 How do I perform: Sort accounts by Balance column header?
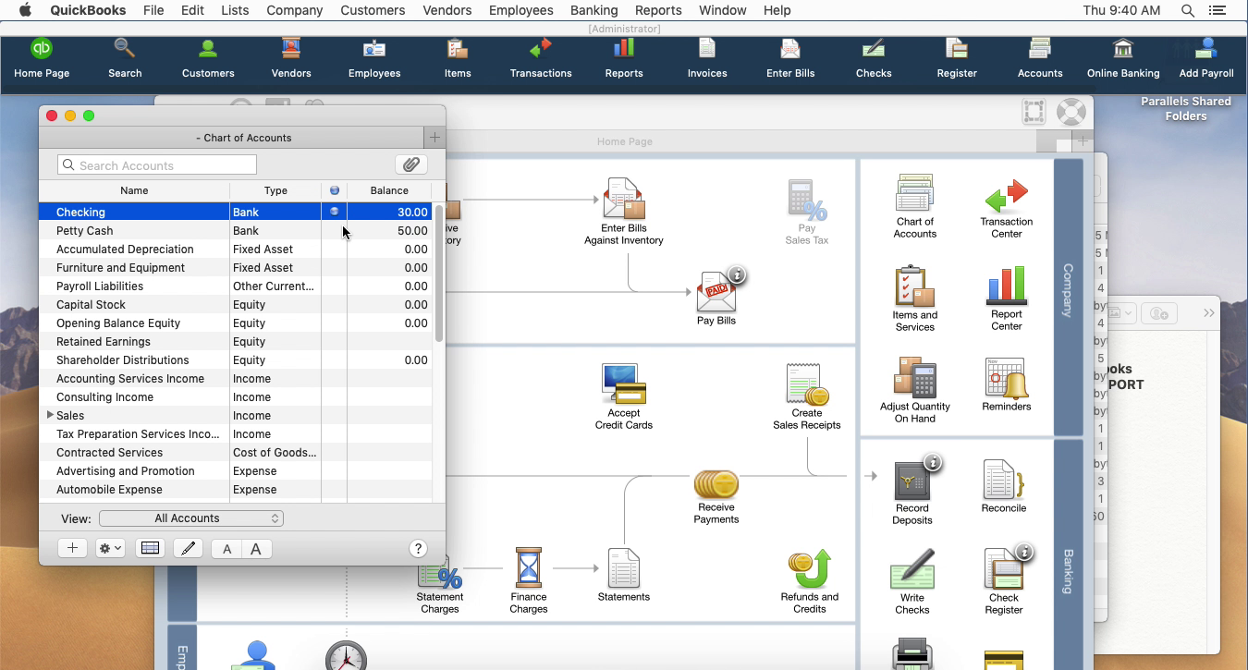(x=389, y=190)
